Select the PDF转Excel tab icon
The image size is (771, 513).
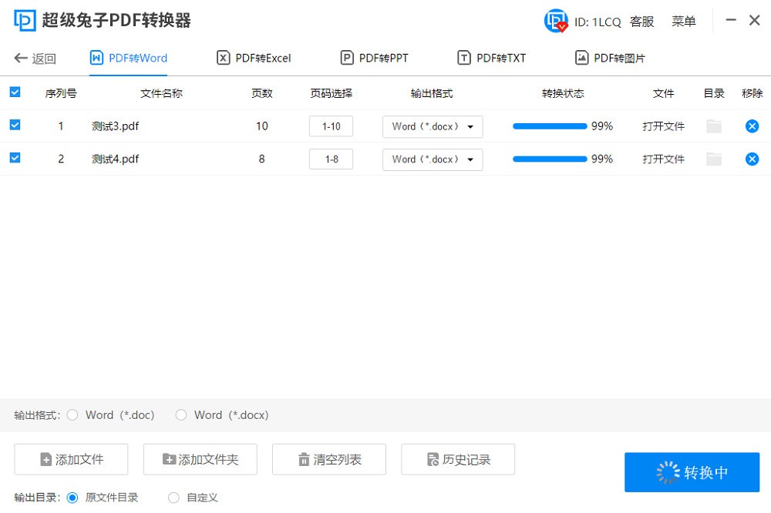click(222, 57)
